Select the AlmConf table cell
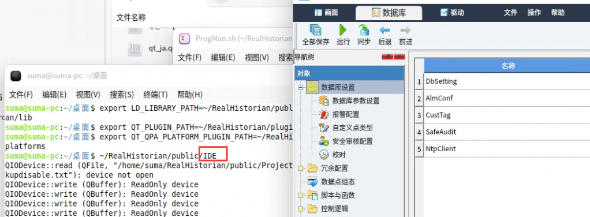Screen dimensions: 590x217 [507, 98]
